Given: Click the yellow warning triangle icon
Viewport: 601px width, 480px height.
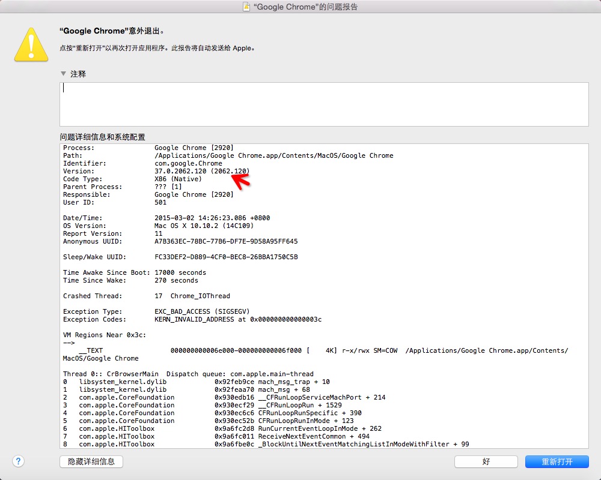Looking at the screenshot, I should click(31, 44).
